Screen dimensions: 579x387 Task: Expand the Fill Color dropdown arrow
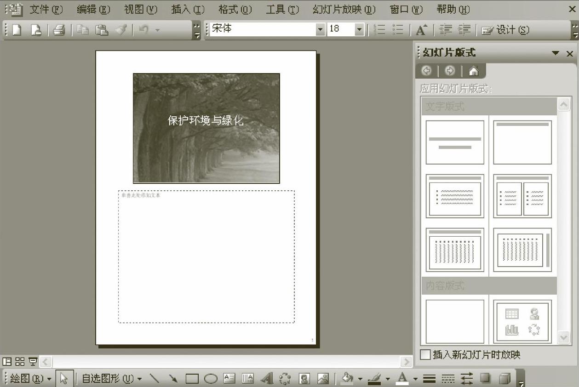(360, 379)
